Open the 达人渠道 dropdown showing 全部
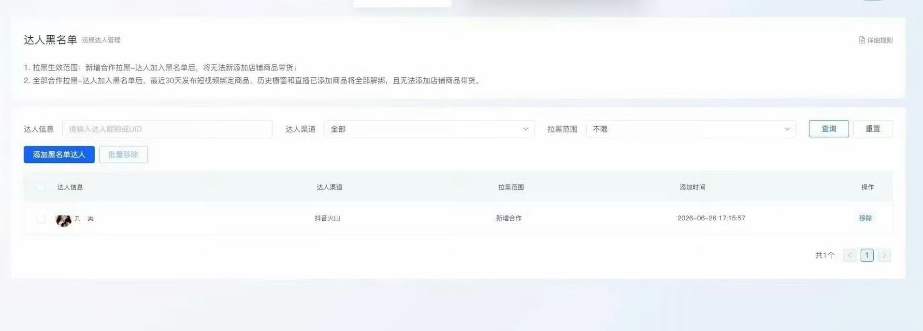 pyautogui.click(x=429, y=129)
